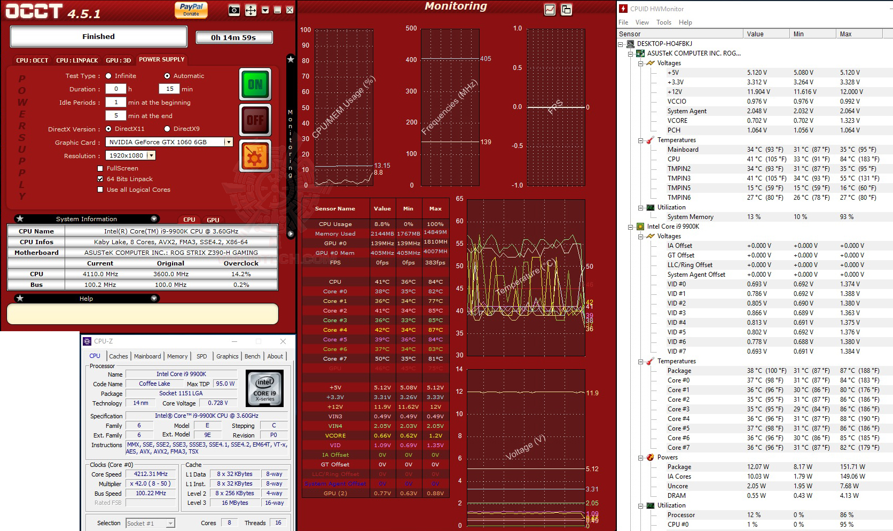
Task: Switch to the CPU:LINPACK tab
Action: coord(77,60)
